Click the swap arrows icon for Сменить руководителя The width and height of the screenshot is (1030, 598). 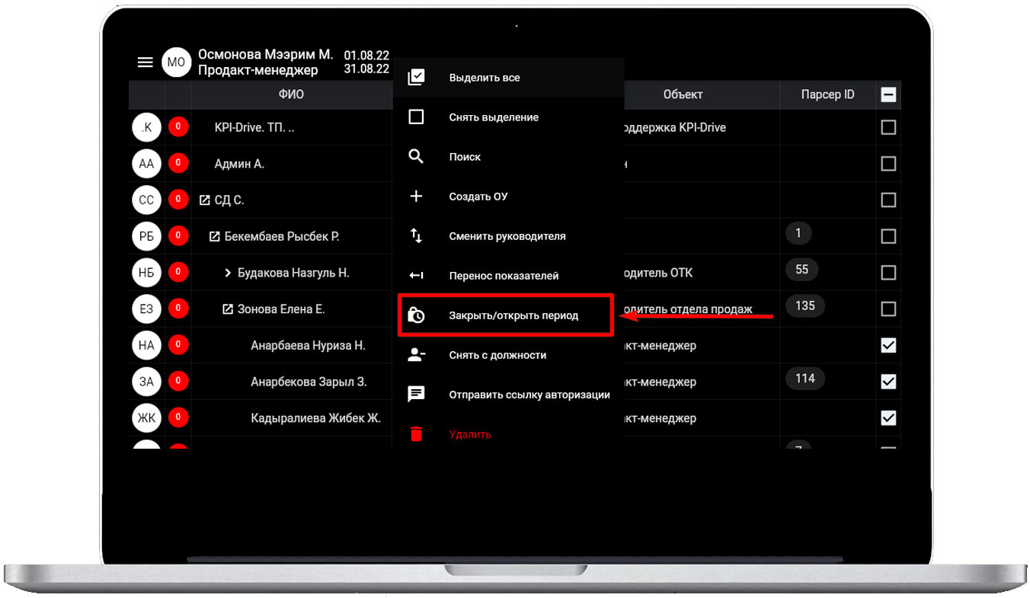(x=416, y=236)
